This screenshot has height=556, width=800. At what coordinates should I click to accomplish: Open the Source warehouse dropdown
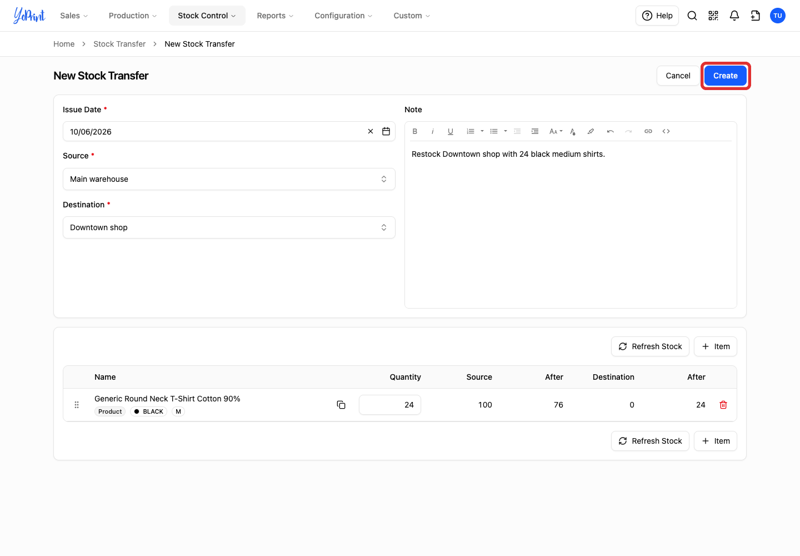click(229, 179)
